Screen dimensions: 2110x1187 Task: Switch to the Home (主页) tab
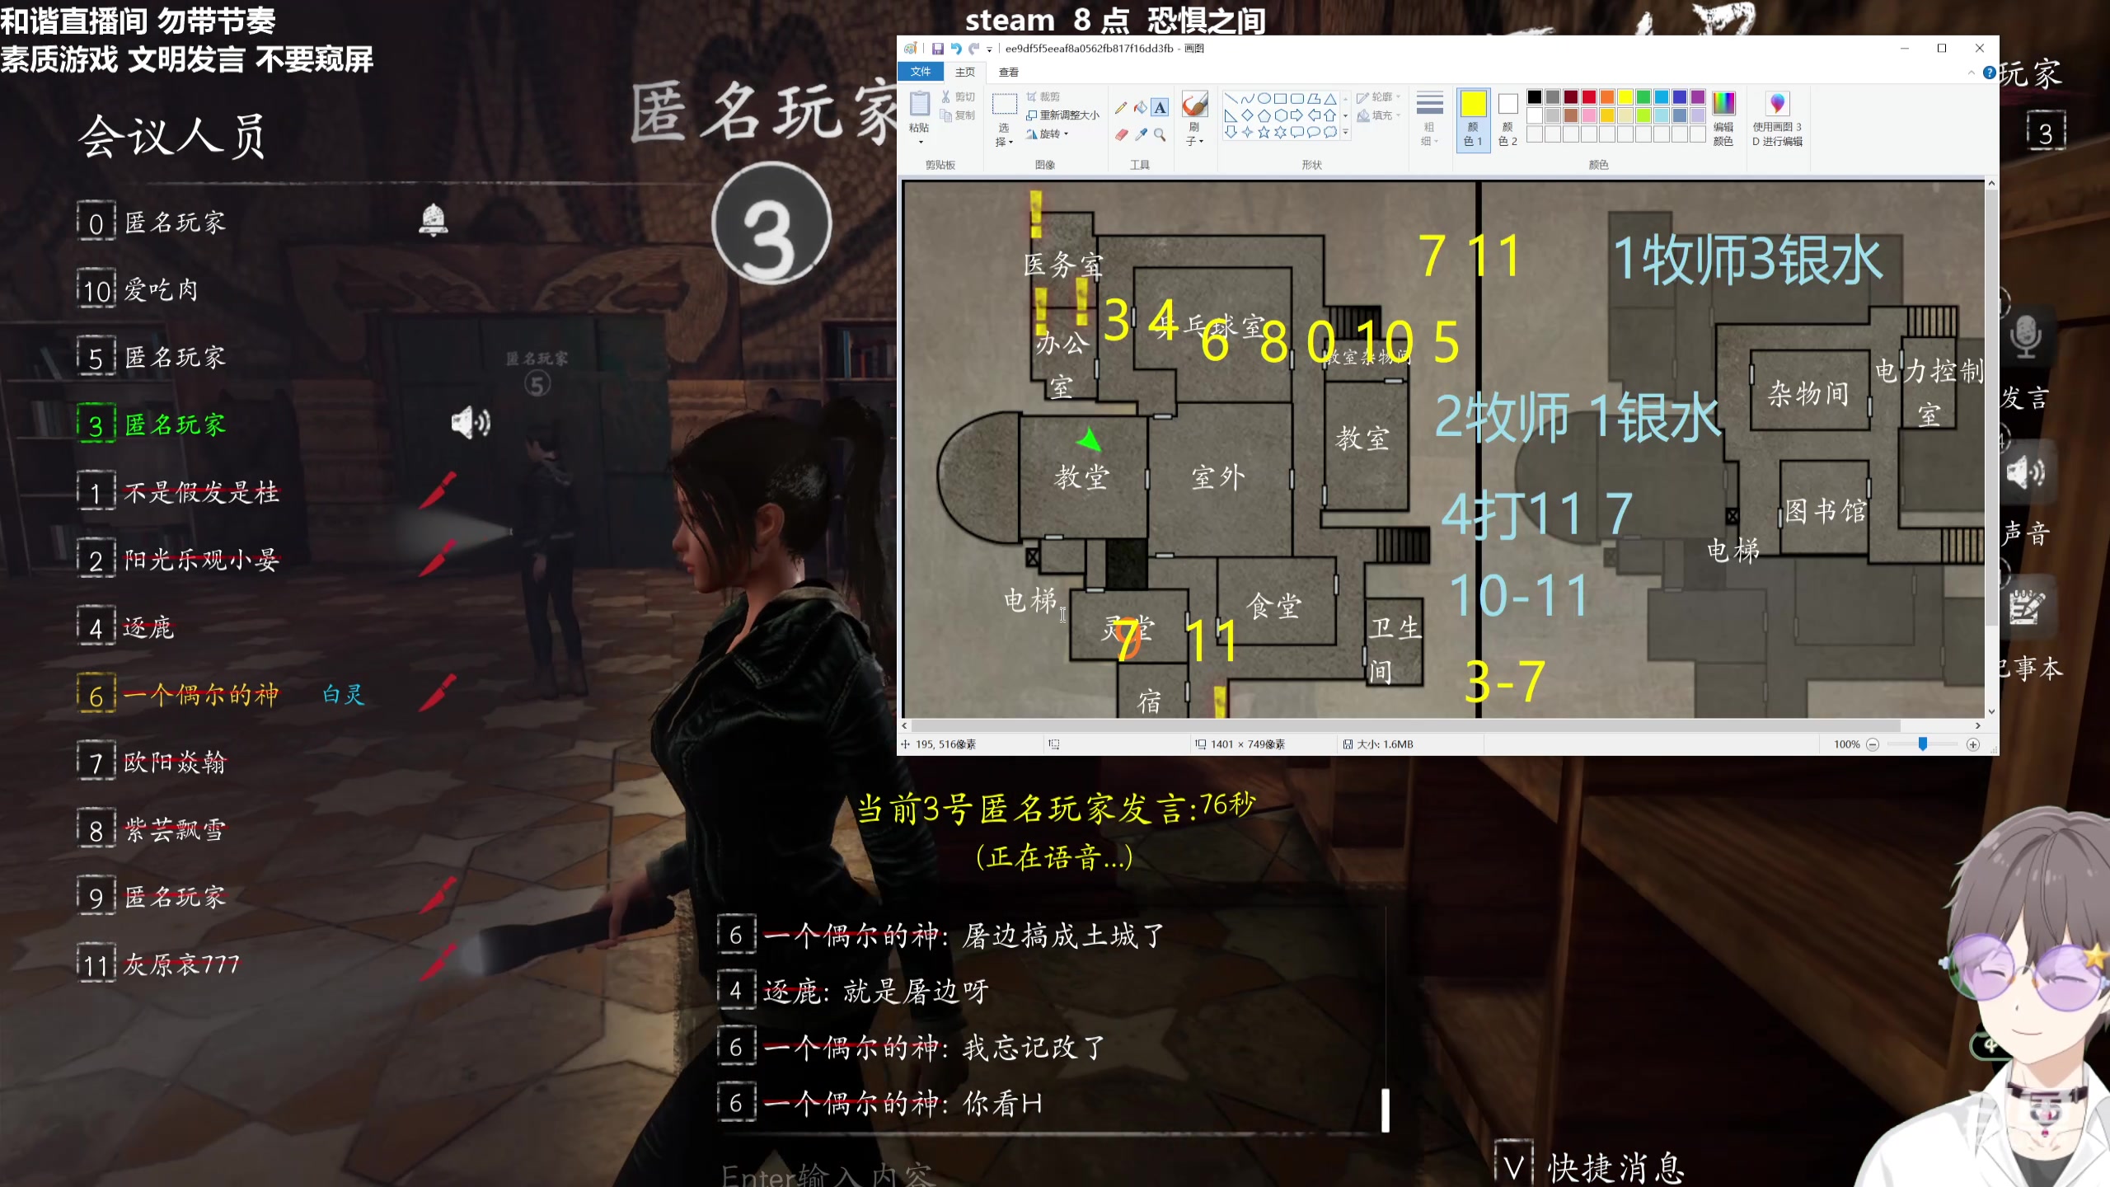tap(964, 73)
